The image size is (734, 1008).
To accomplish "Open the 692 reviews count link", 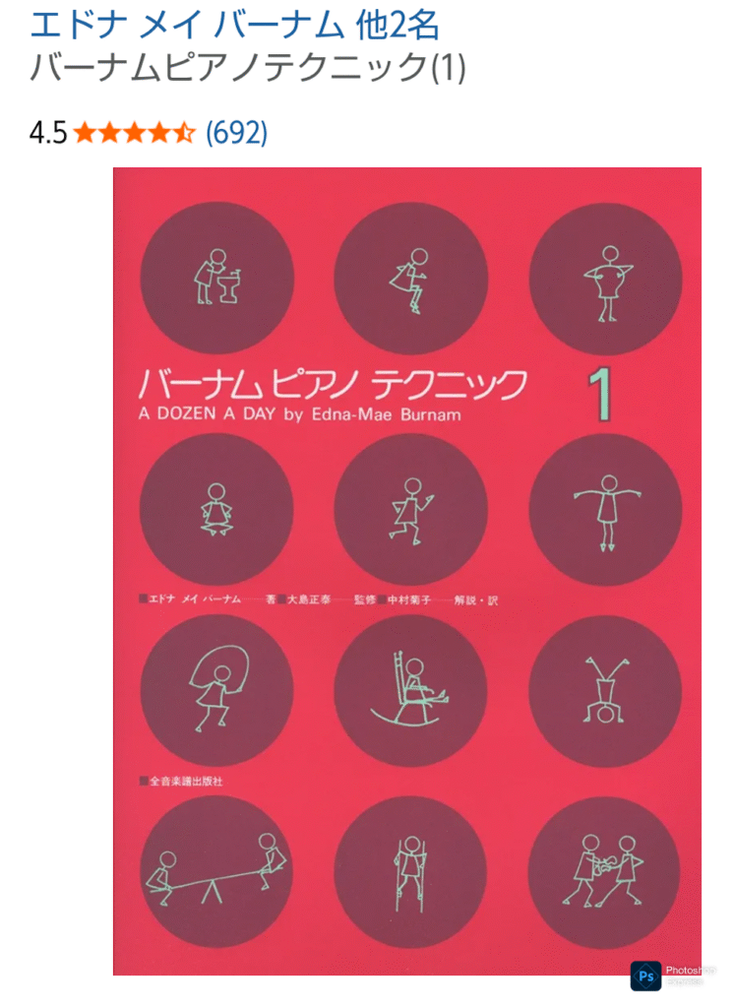I will 236,133.
